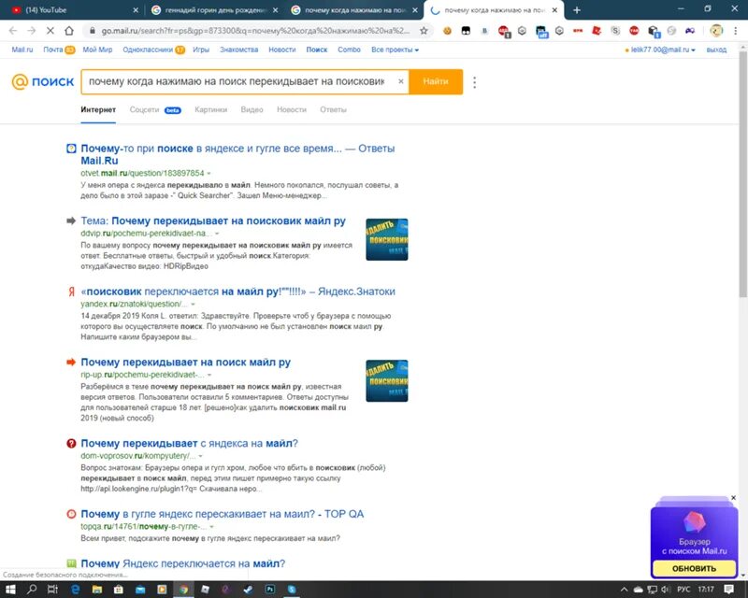Open the Windows Start menu
The width and height of the screenshot is (748, 598).
point(10,590)
